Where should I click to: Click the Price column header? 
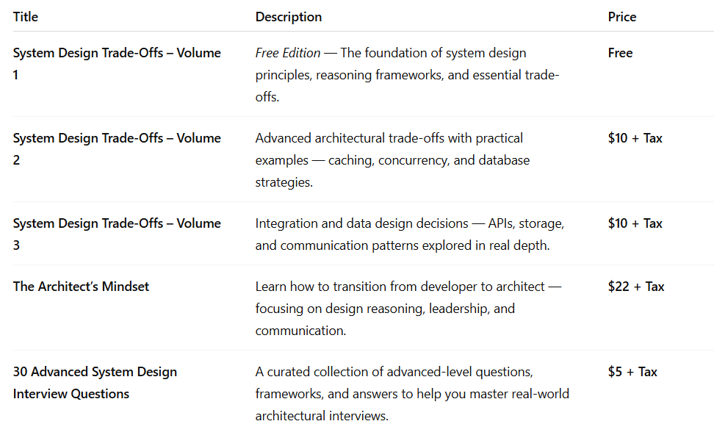[x=622, y=16]
